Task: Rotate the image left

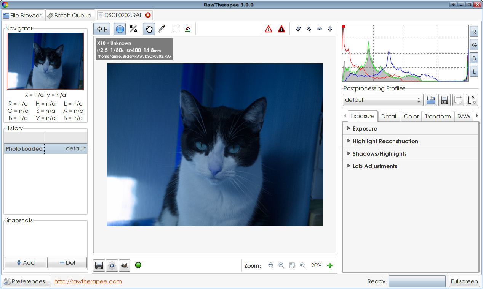Action: click(x=298, y=29)
